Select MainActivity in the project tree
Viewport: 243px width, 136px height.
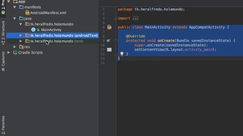[x=51, y=30]
